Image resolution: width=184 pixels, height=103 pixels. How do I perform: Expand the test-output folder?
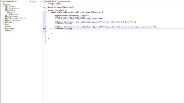click(x=4, y=28)
